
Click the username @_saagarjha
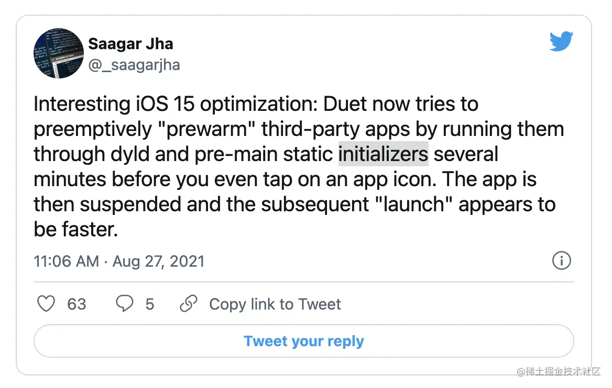point(135,65)
